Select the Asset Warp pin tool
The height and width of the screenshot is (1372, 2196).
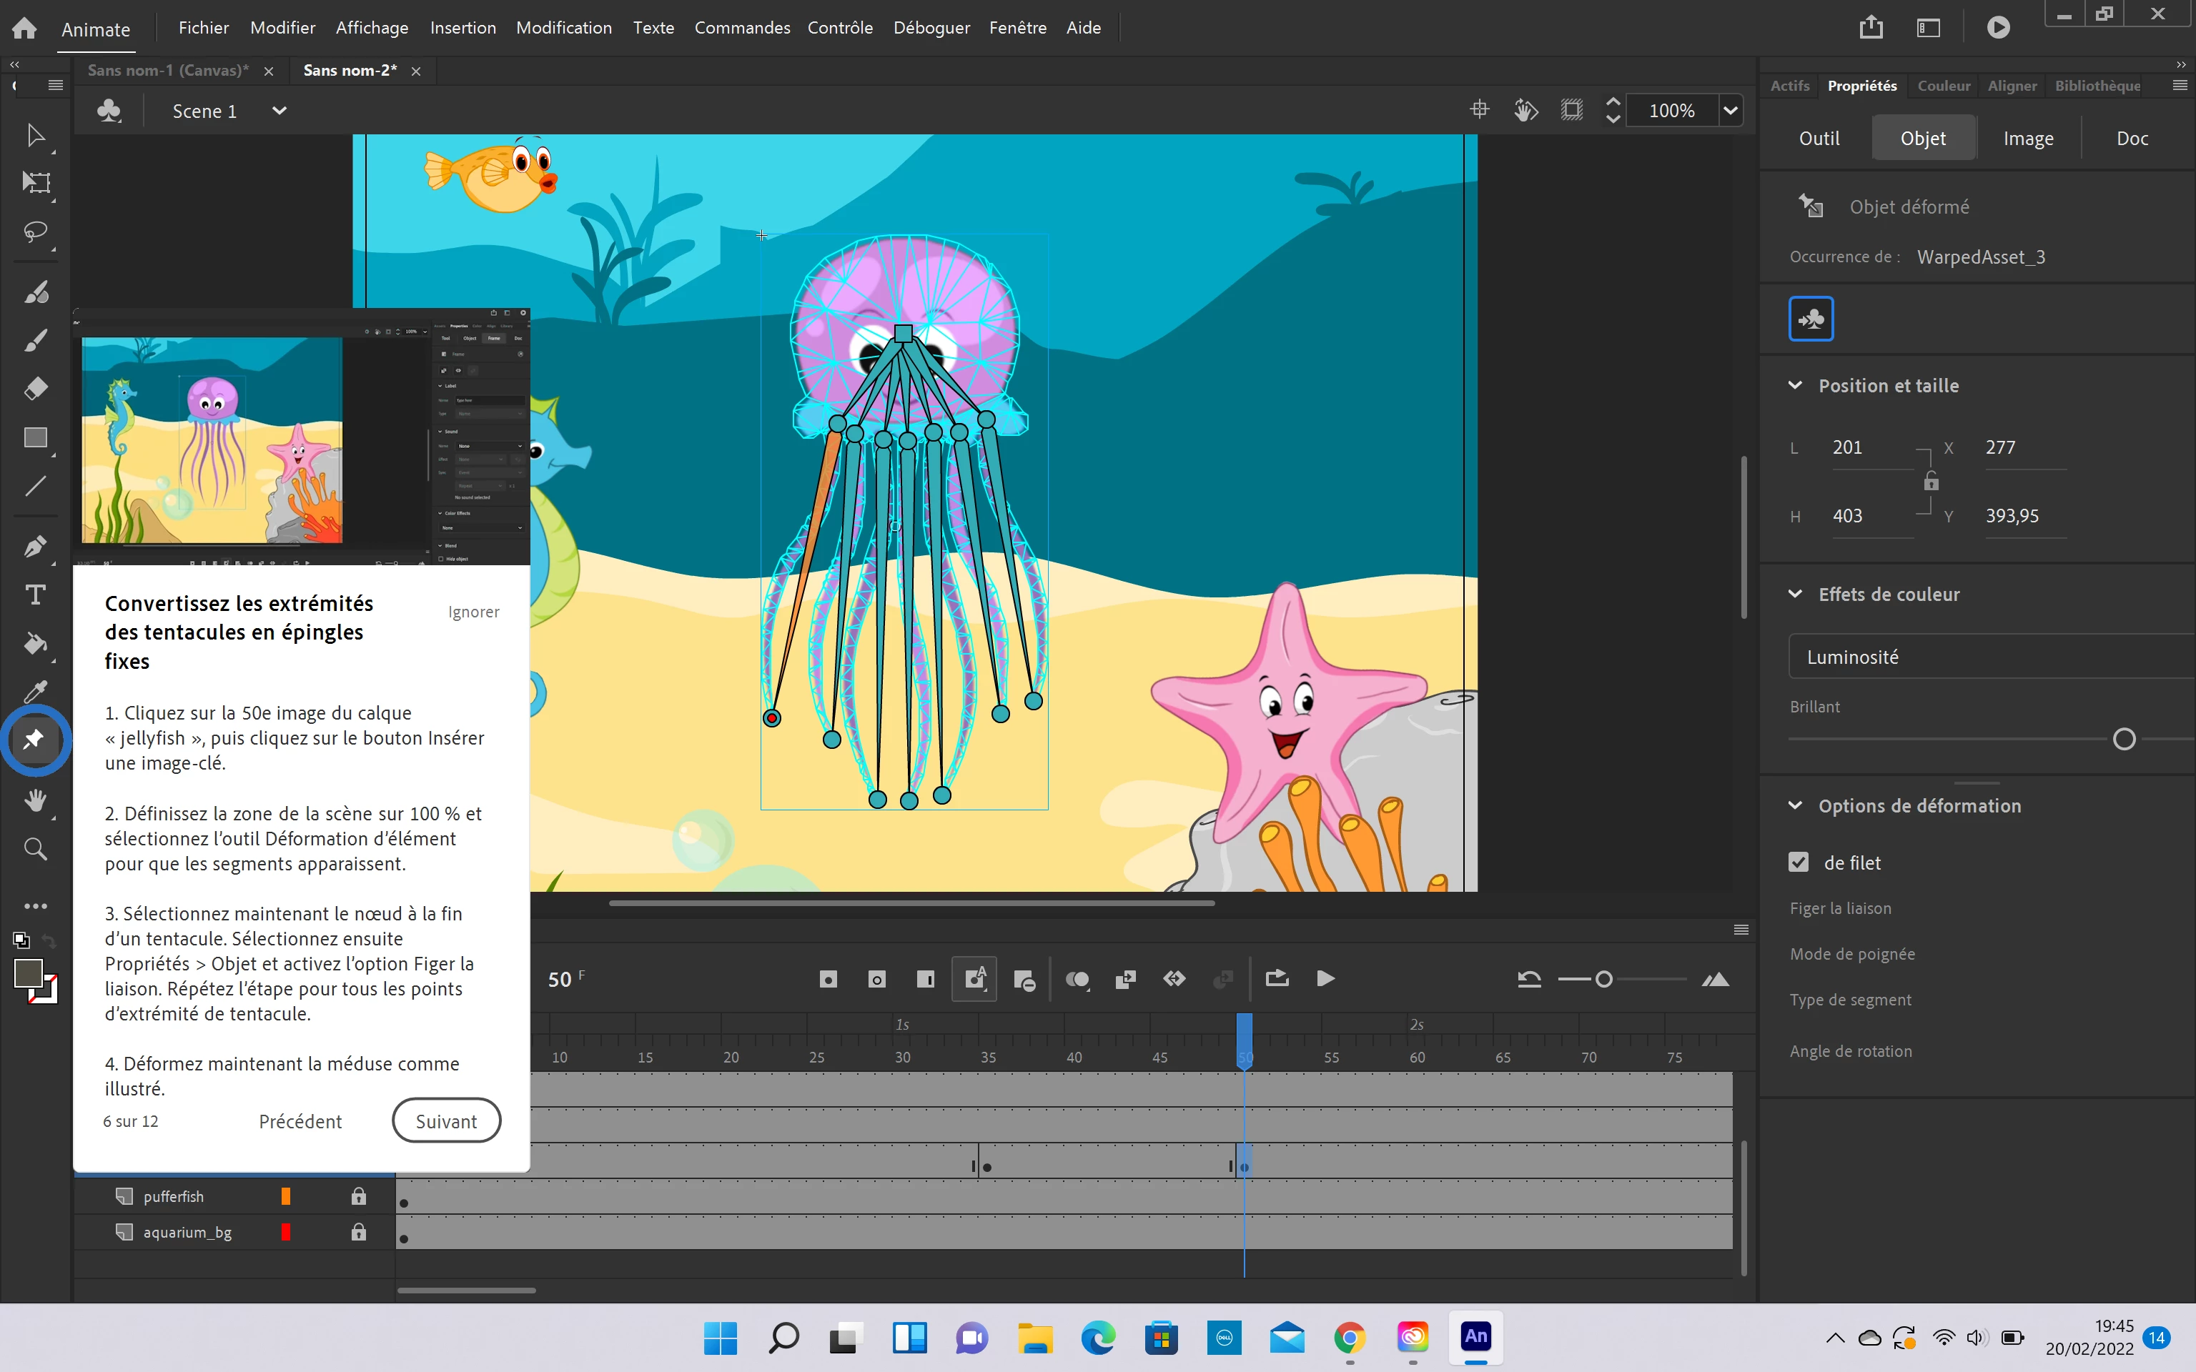[34, 739]
